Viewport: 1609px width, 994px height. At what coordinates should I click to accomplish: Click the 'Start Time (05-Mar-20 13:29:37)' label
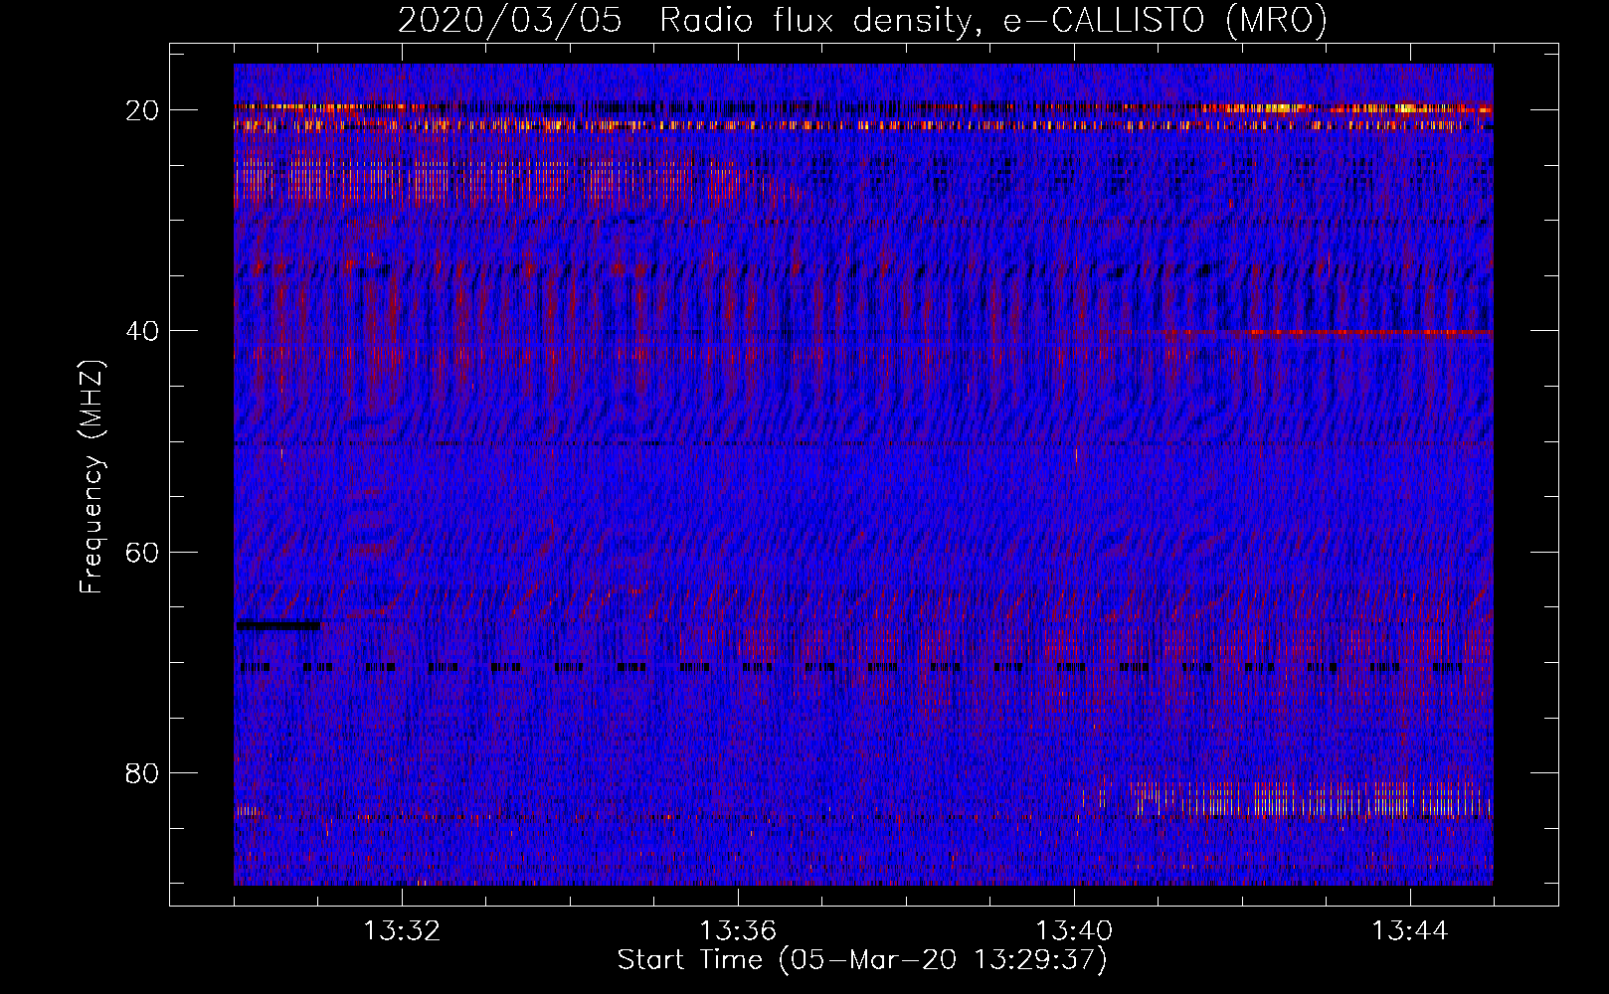coord(862,960)
